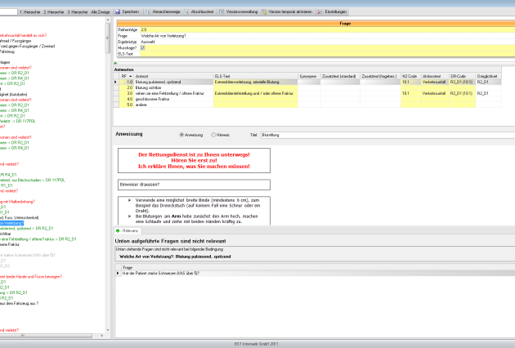Click the Reihenfolge field showing 2.0
This screenshot has height=348, width=515.
328,29
